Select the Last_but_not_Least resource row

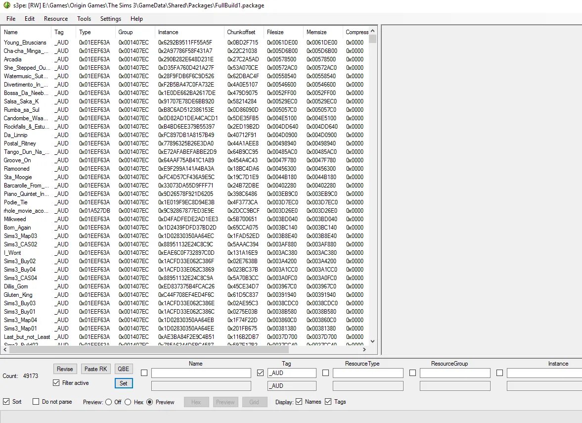185,337
